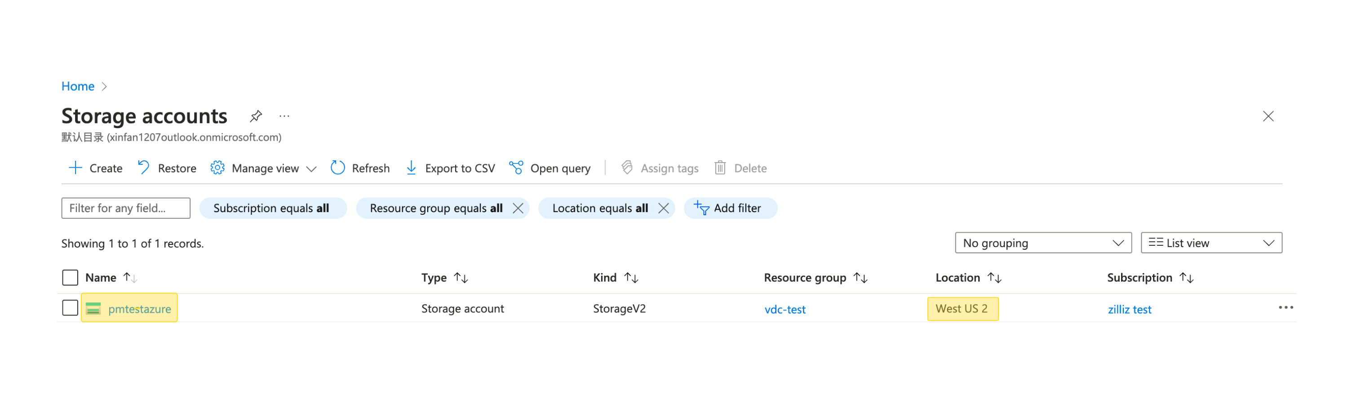The height and width of the screenshot is (403, 1348).
Task: Click the breadcrumb chevron after Home
Action: (104, 86)
